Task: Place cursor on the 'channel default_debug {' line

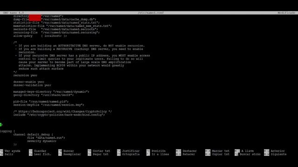Action: tap(33, 135)
